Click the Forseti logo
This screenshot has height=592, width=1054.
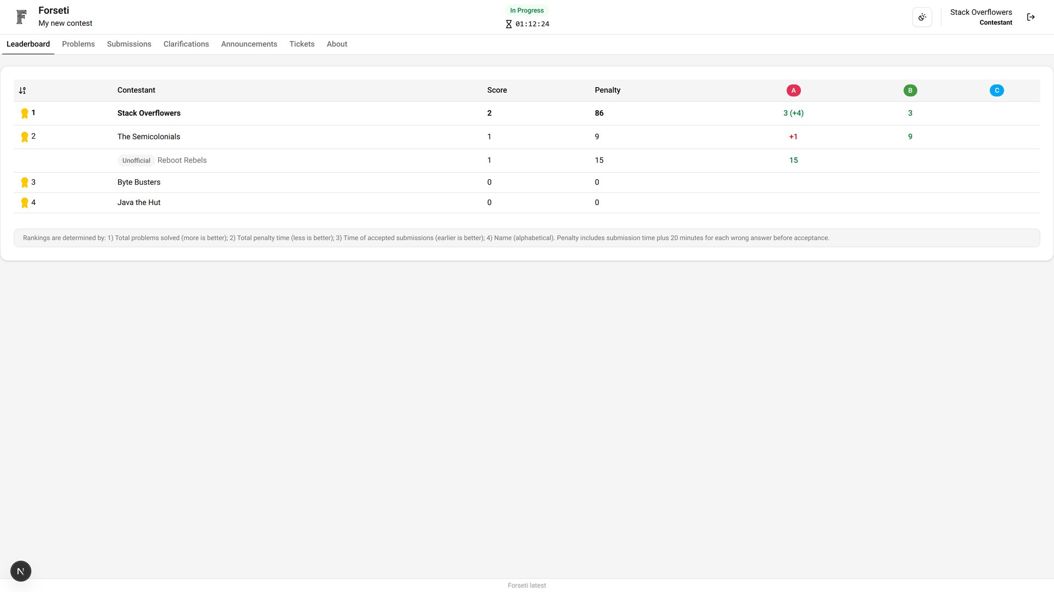point(21,16)
